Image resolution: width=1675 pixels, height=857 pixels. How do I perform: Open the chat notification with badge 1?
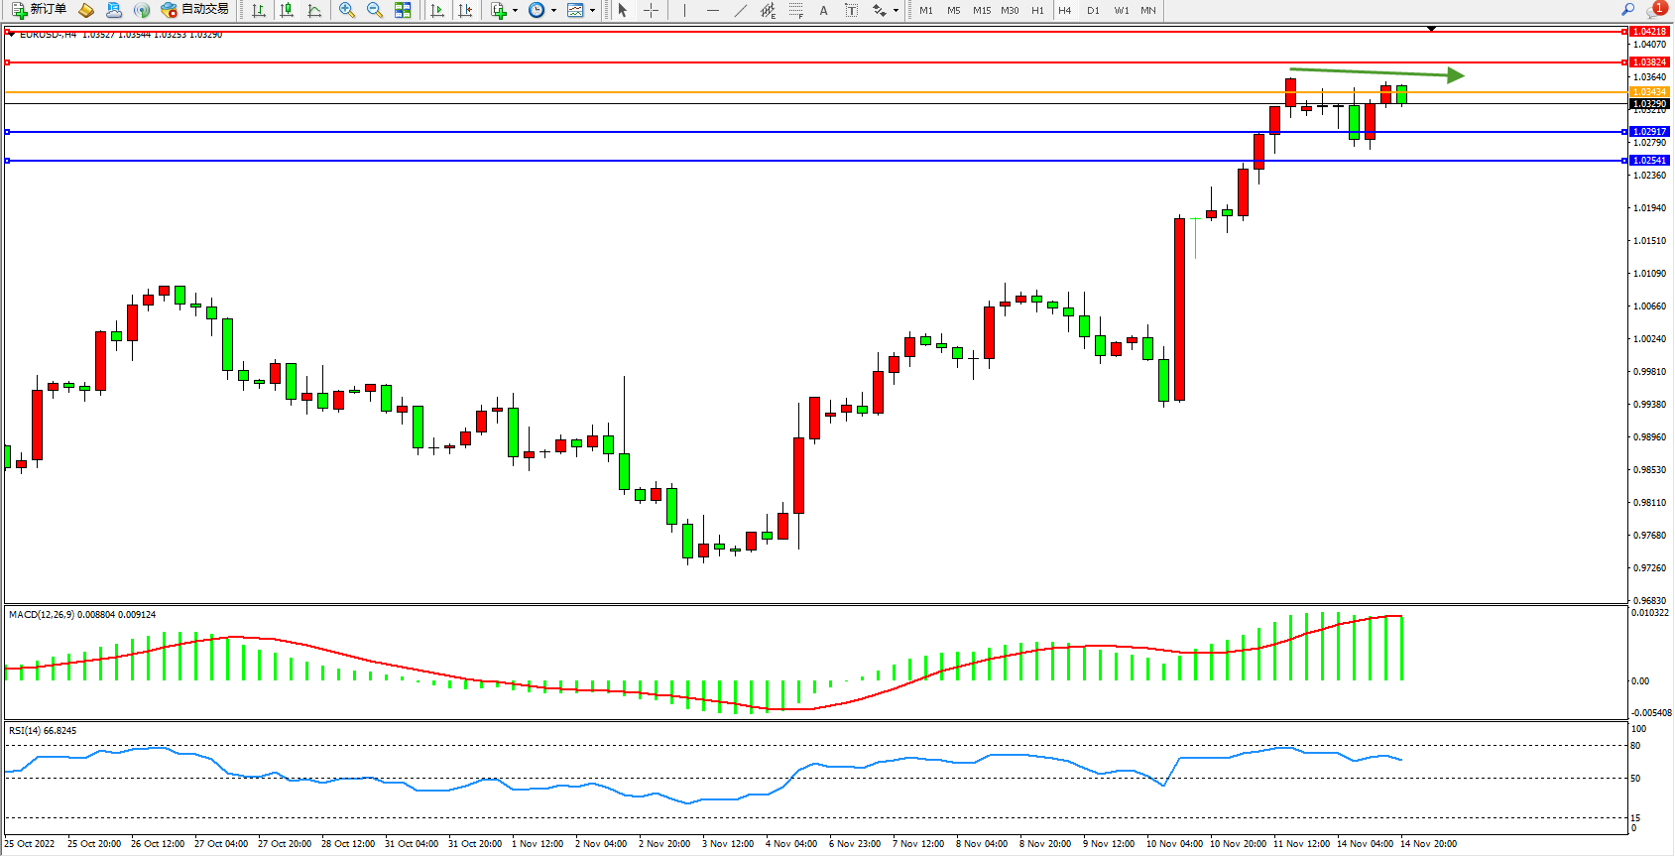[1656, 9]
